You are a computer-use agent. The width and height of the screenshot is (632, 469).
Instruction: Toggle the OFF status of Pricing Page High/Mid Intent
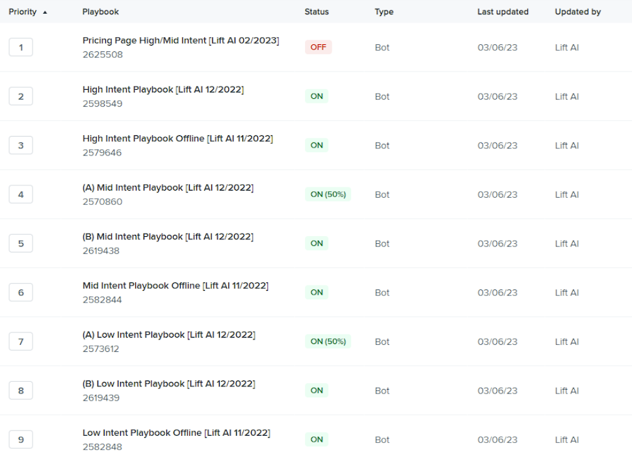(318, 47)
